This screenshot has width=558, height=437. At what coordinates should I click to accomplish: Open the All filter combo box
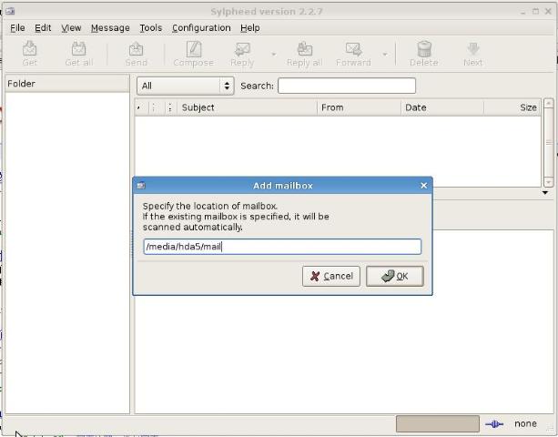click(x=186, y=86)
